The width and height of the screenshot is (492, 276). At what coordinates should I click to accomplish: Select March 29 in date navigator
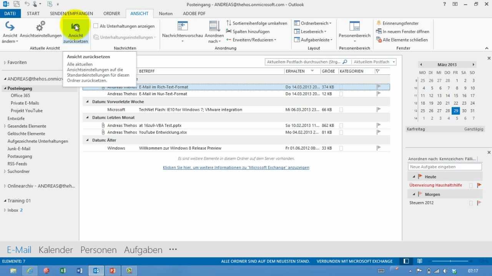click(456, 111)
